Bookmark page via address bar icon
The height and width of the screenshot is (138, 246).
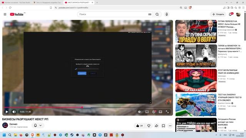51,8
